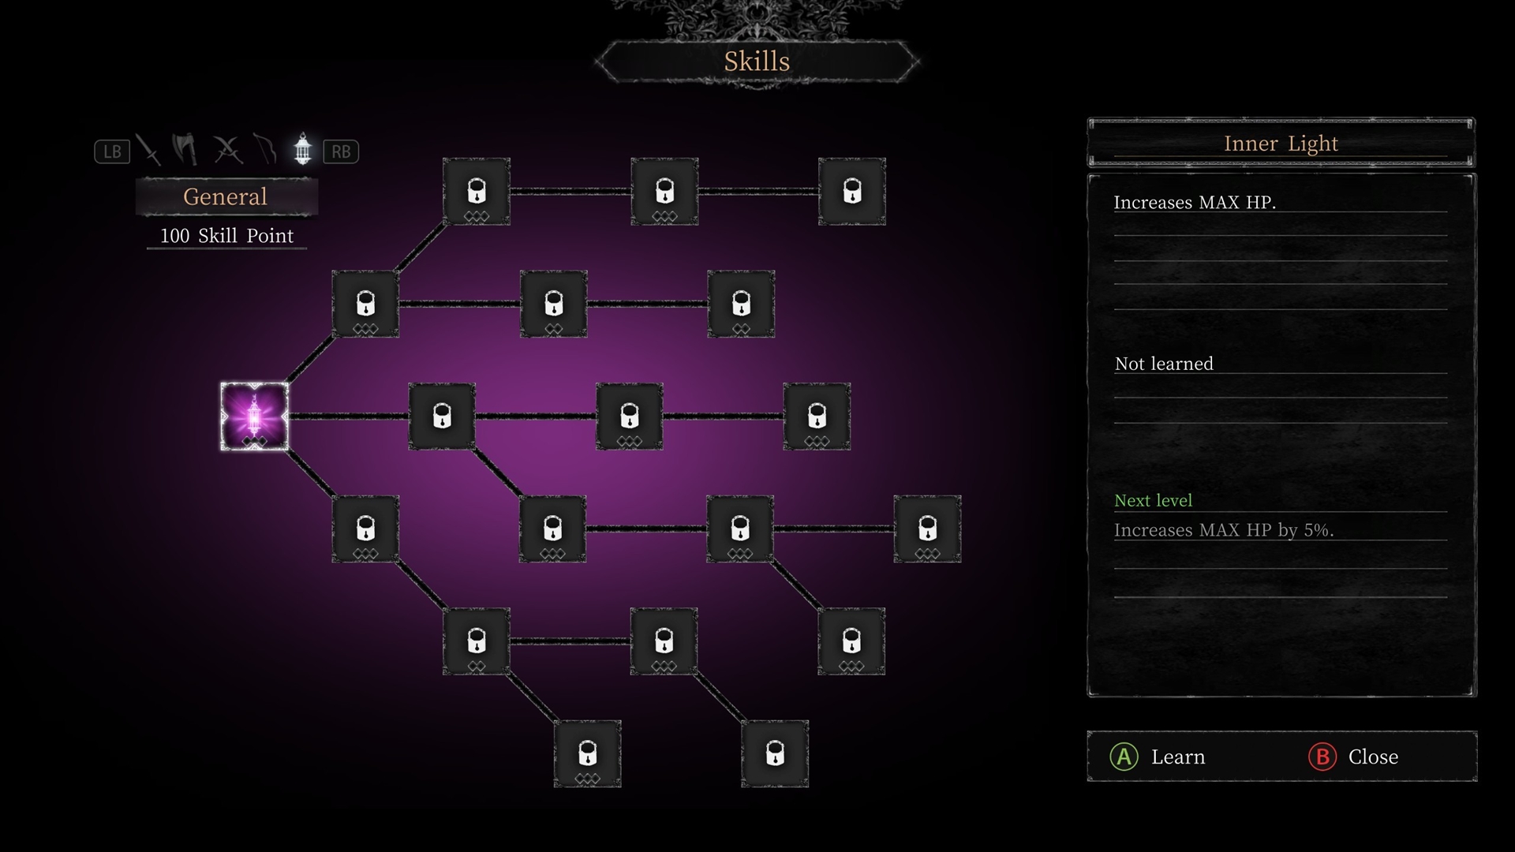
Task: Select the top-left locked skill node
Action: click(477, 190)
